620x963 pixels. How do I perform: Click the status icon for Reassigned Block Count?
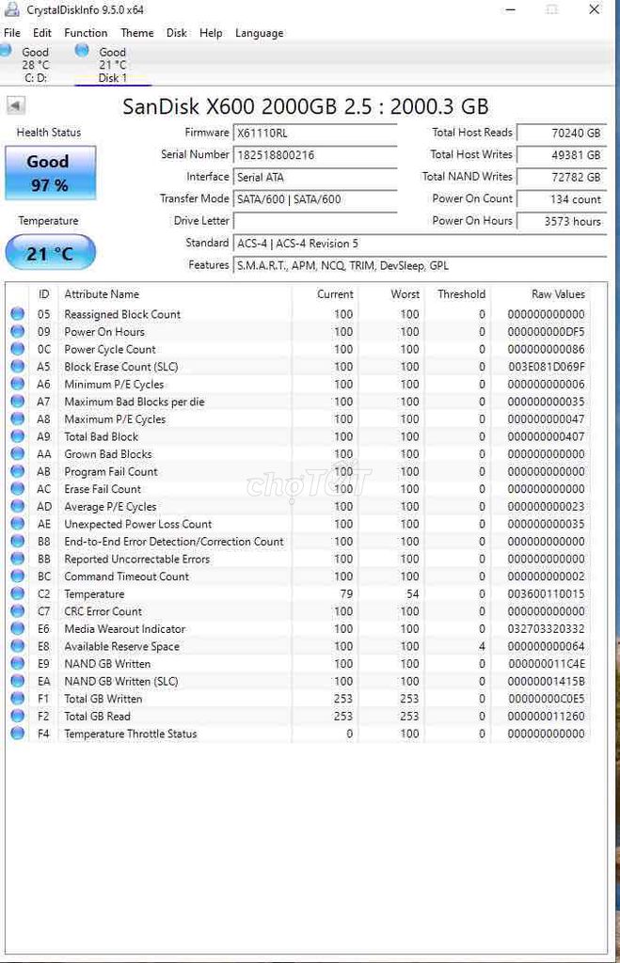pyautogui.click(x=17, y=314)
